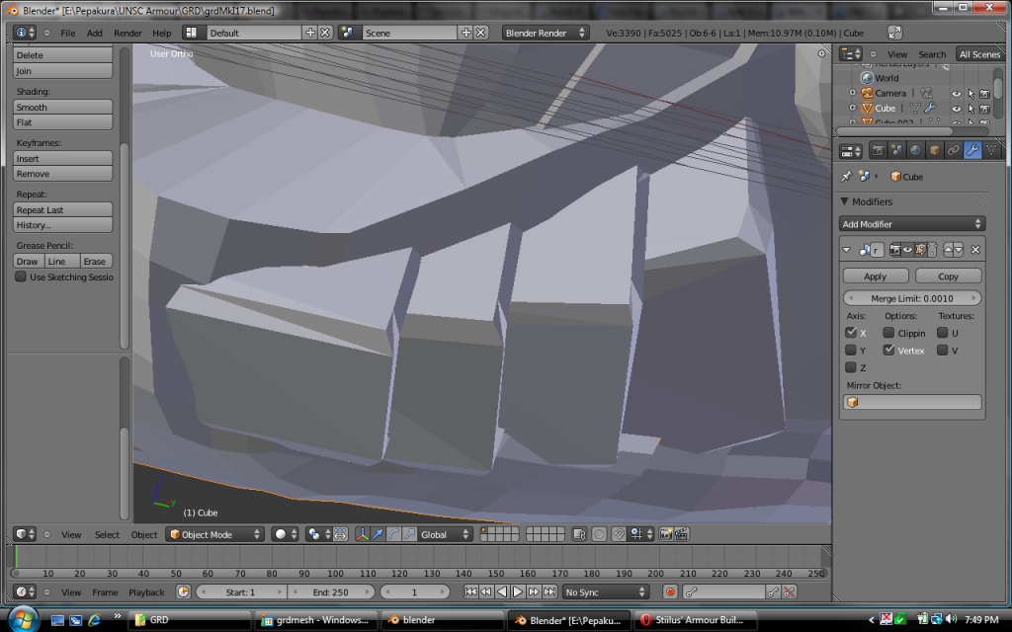
Task: Toggle the Clipping option checkbox
Action: [888, 333]
